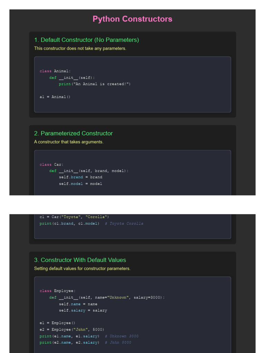Image resolution: width=265 pixels, height=353 pixels.
Task: Click the 'class Animal:' code line
Action: click(55, 71)
